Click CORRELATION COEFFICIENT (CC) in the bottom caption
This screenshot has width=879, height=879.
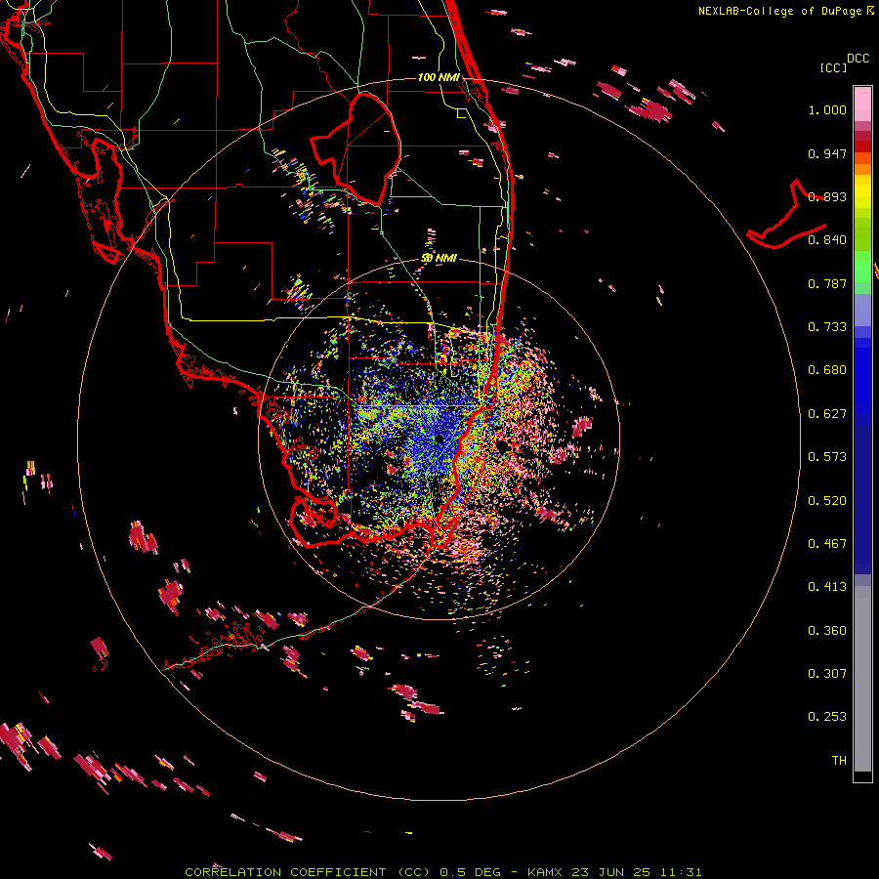point(308,872)
